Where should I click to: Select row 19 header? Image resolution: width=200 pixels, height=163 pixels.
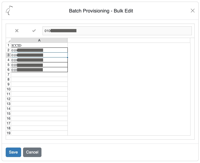coord(8,133)
